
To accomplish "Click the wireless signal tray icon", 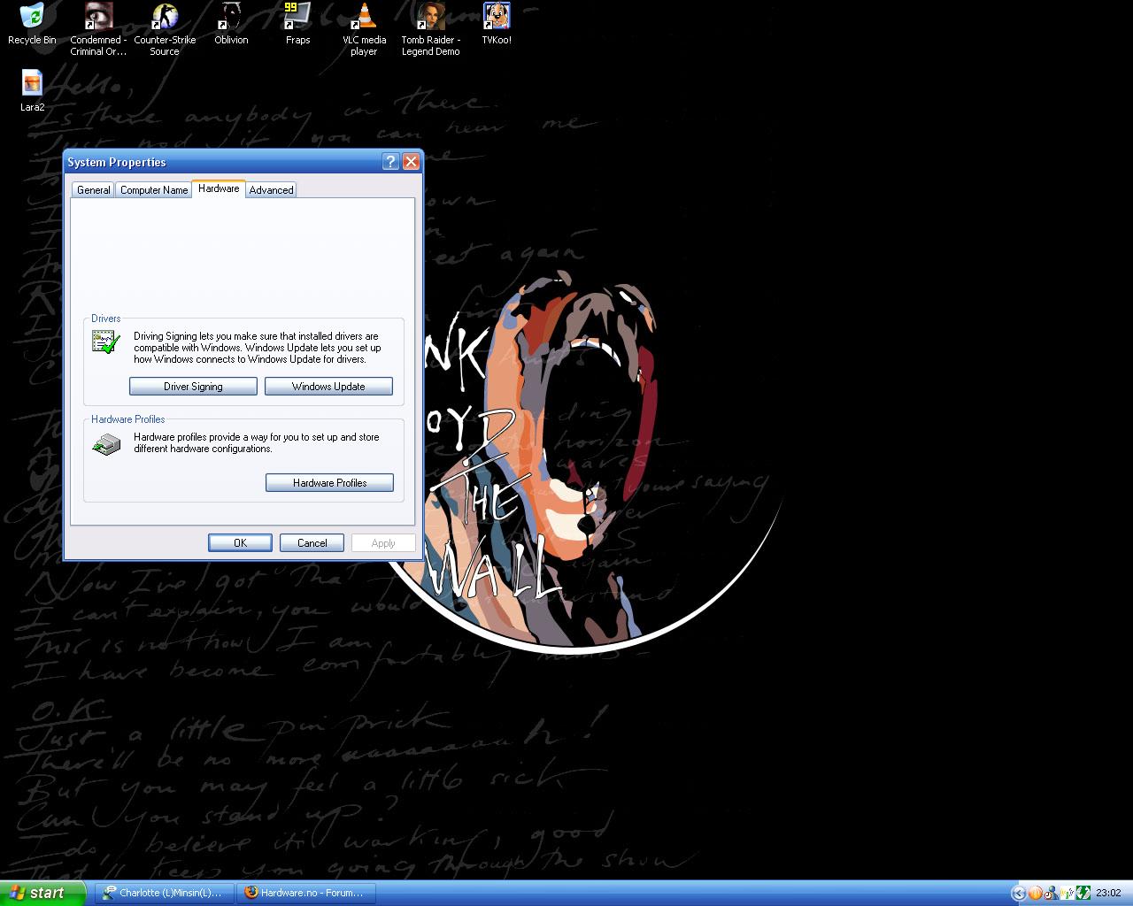I will click(x=1067, y=893).
